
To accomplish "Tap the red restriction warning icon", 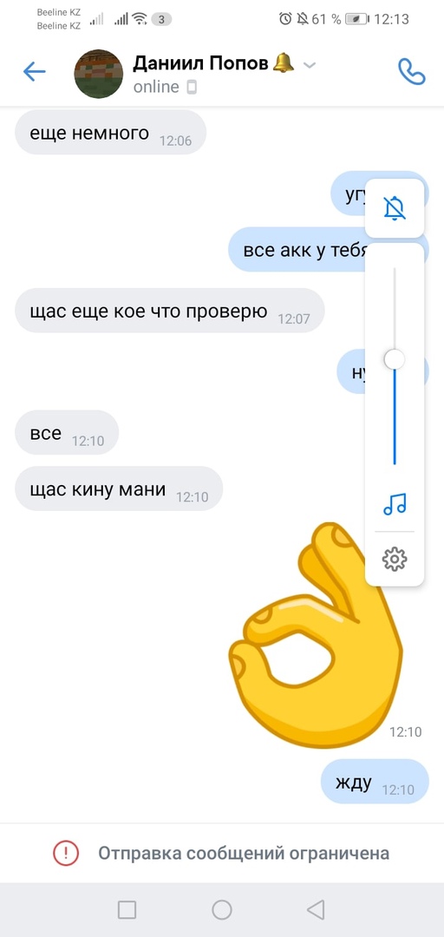I will pyautogui.click(x=66, y=853).
